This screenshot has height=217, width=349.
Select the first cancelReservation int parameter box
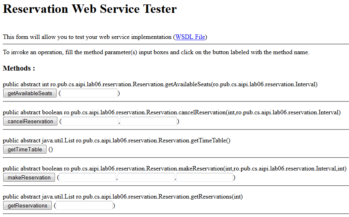pos(90,121)
